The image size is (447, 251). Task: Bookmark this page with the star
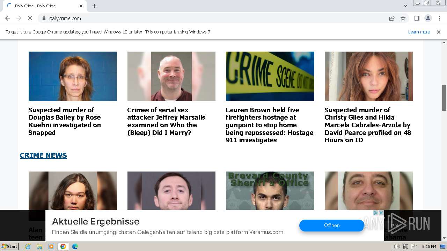[403, 18]
